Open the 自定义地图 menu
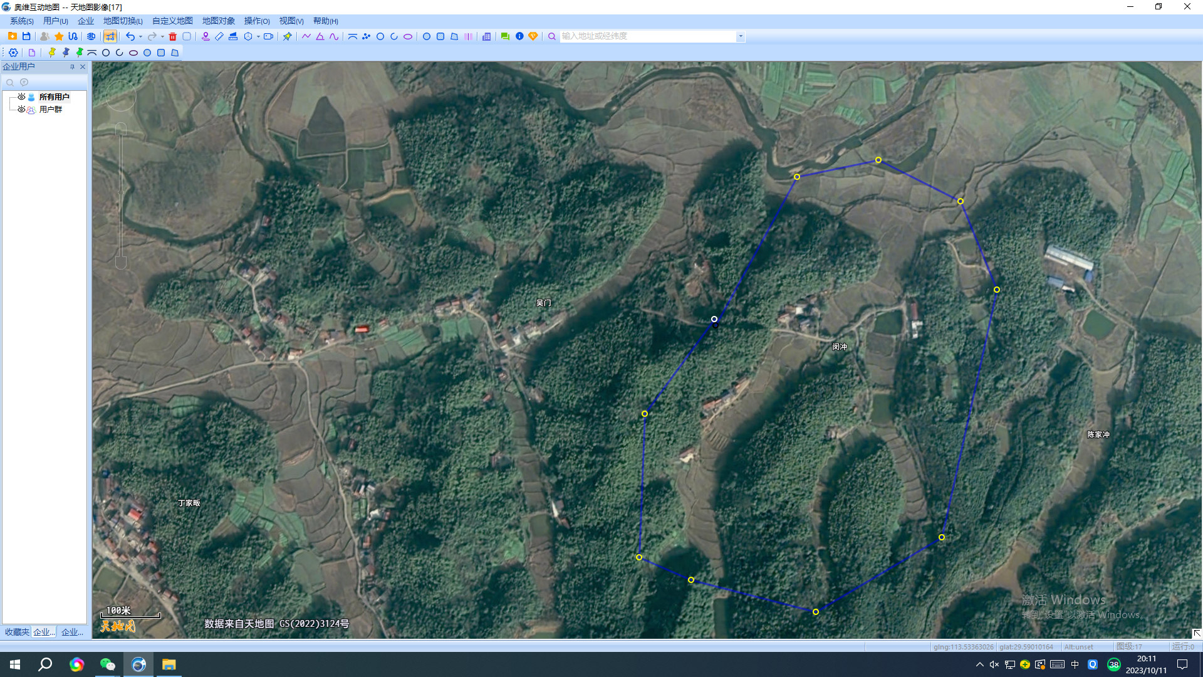 click(172, 21)
